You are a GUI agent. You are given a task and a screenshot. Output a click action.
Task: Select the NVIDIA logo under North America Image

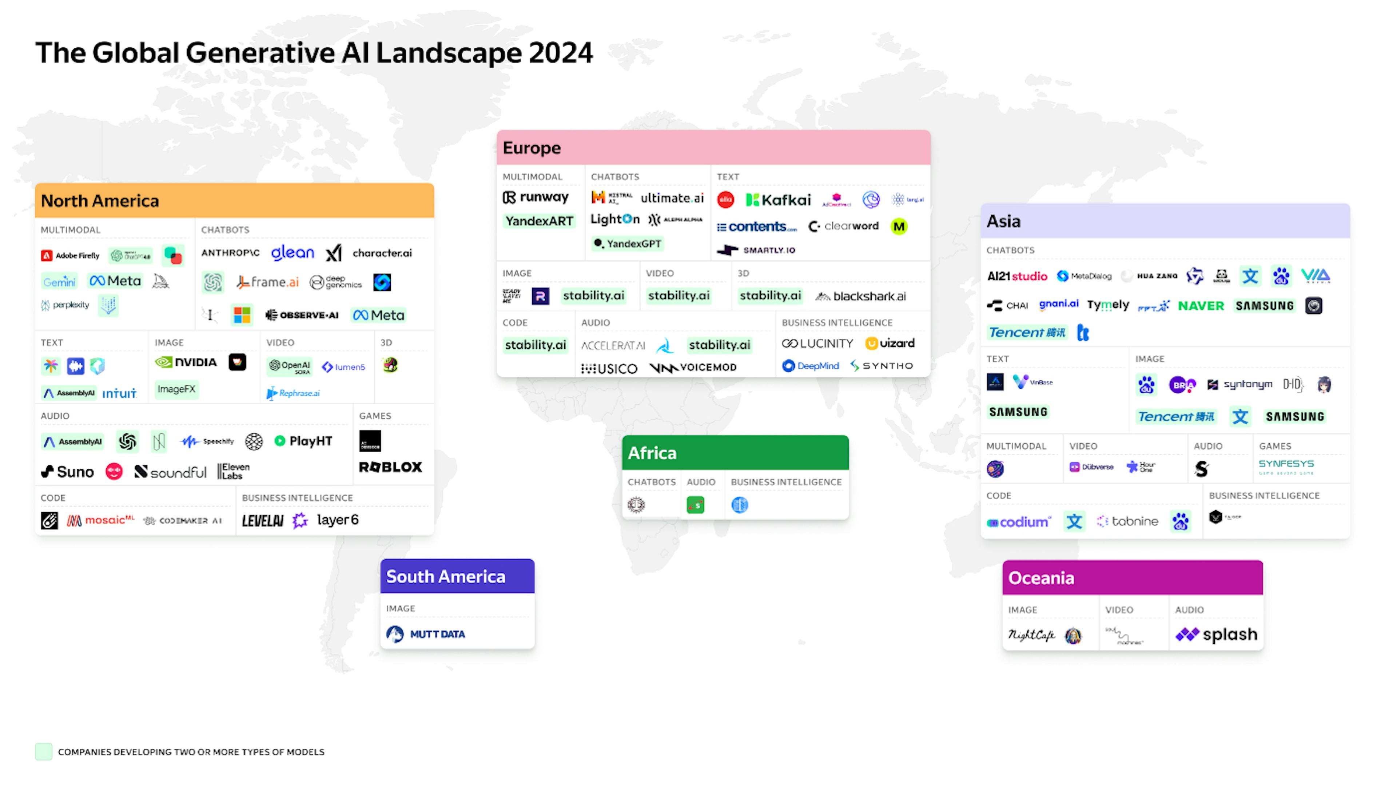pyautogui.click(x=187, y=362)
